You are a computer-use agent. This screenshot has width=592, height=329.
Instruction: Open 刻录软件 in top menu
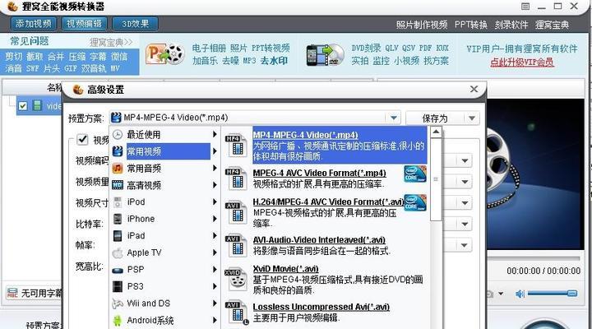click(511, 25)
